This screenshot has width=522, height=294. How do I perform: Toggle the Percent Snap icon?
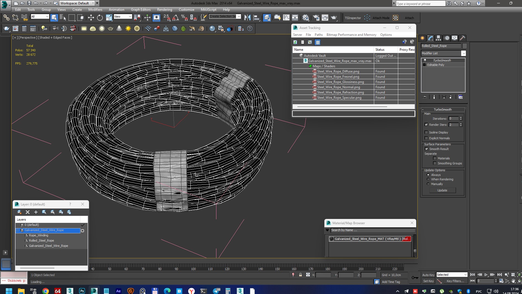[x=184, y=18]
